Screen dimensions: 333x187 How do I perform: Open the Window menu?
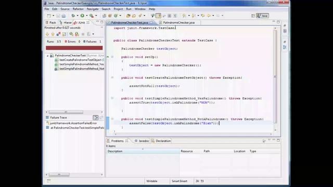[x=140, y=9]
